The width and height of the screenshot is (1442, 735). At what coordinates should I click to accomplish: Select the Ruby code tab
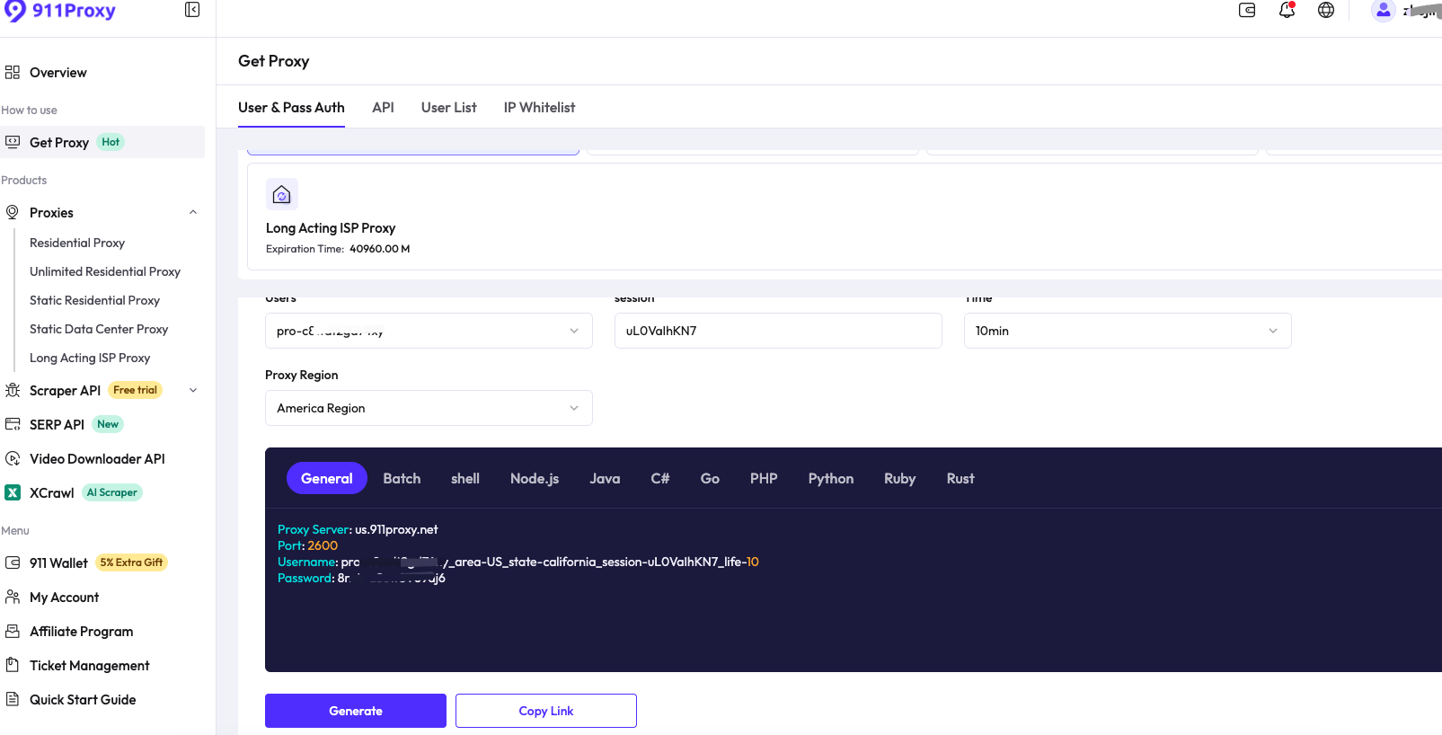899,478
